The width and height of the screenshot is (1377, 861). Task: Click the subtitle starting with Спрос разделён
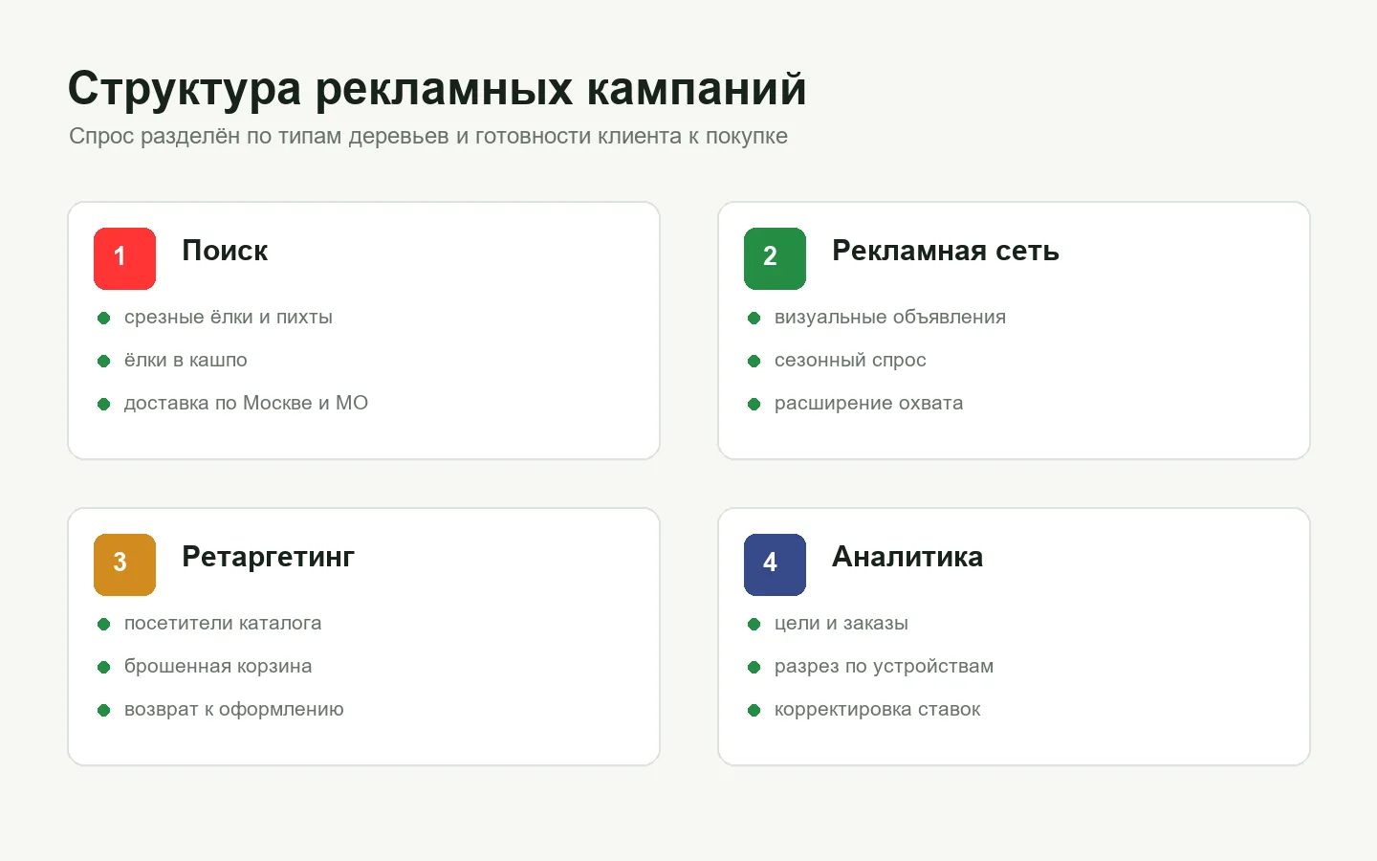pos(428,136)
